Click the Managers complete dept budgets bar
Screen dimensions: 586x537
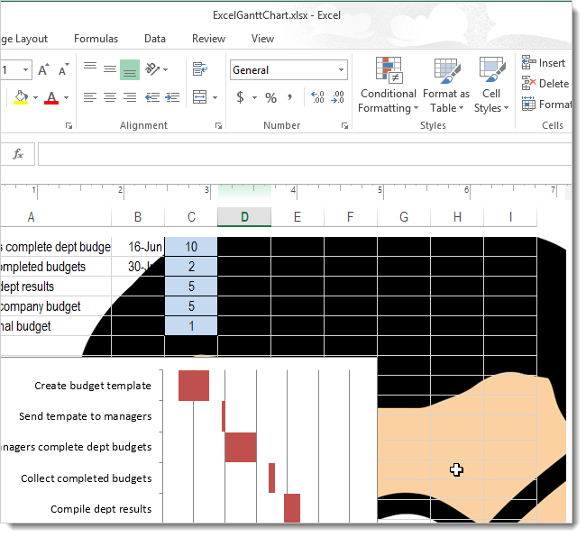point(241,447)
